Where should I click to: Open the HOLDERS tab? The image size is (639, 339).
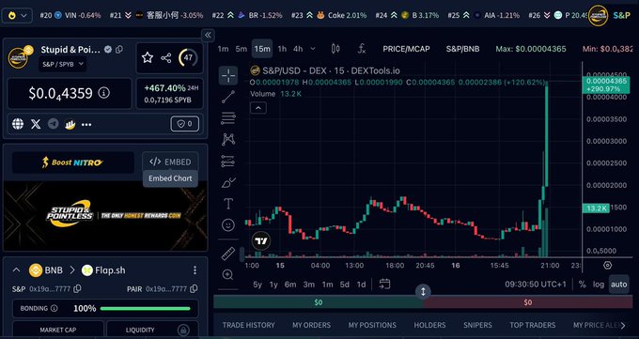click(429, 325)
